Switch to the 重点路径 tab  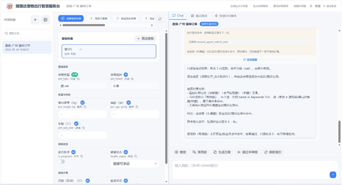pyautogui.click(x=199, y=16)
